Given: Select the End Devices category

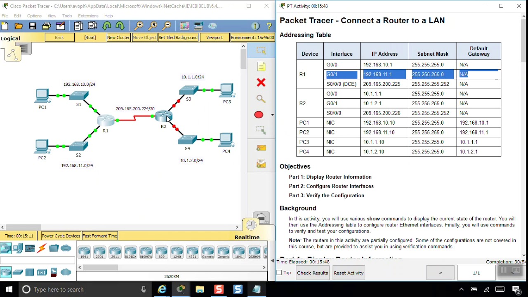Looking at the screenshot, I should pos(18,248).
